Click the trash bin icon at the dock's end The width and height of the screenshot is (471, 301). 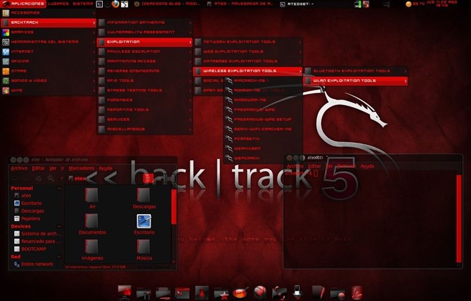(357, 292)
